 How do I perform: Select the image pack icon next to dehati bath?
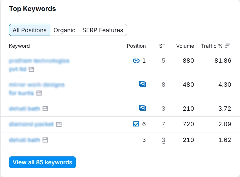click(x=142, y=108)
